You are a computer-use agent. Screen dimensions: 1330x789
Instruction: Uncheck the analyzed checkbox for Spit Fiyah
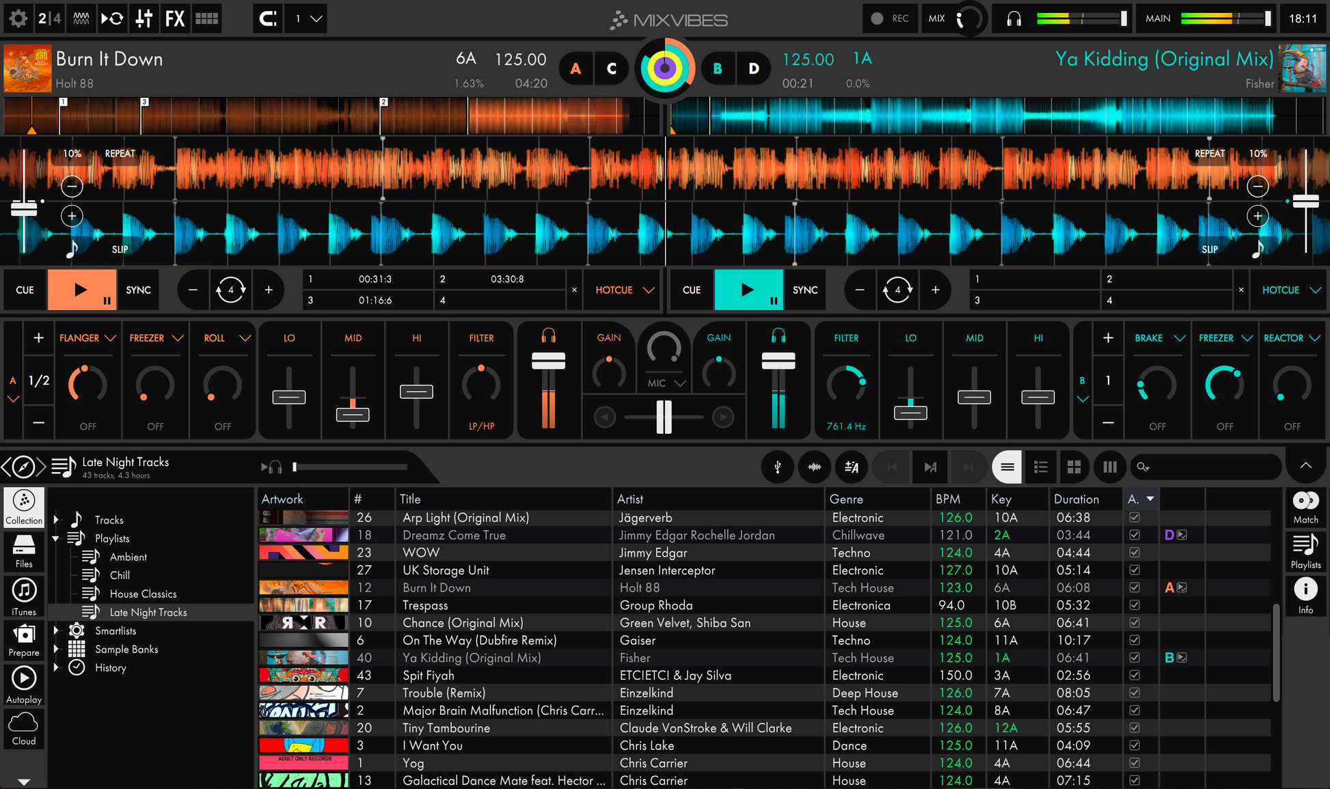pos(1135,675)
